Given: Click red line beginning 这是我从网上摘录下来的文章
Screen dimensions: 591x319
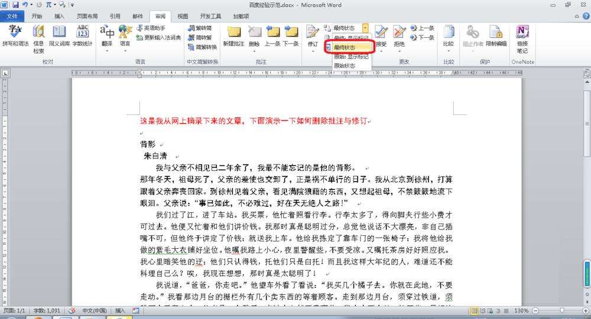Looking at the screenshot, I should click(254, 121).
